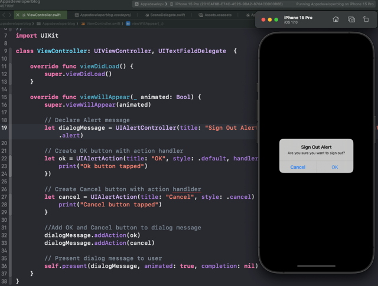This screenshot has width=378, height=286.
Task: Click the Add OK and Cancel comment
Action: point(123,228)
